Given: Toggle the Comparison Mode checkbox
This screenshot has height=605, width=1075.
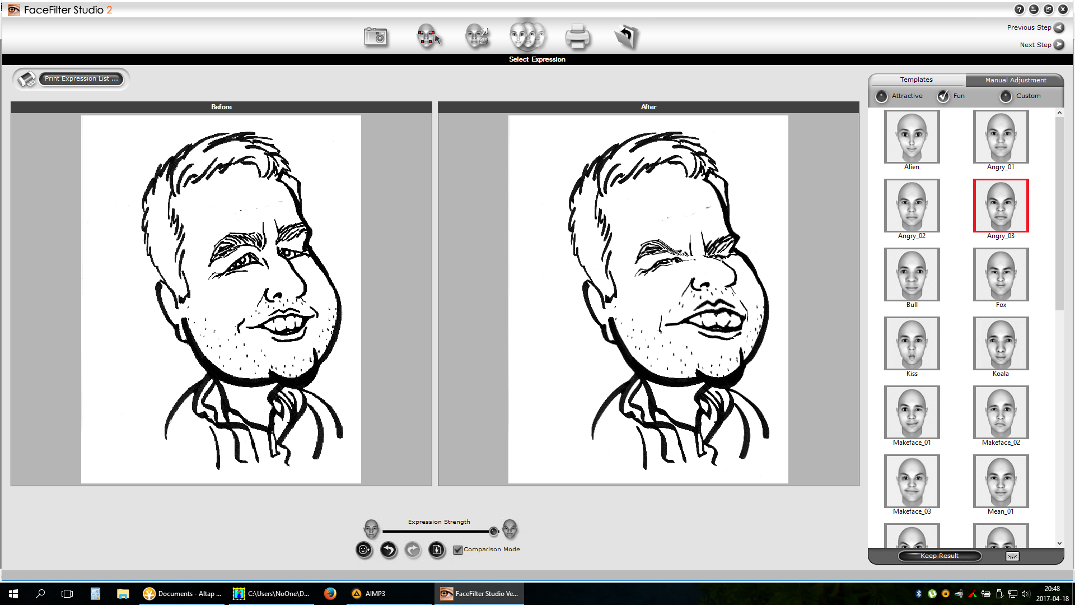Looking at the screenshot, I should coord(458,550).
